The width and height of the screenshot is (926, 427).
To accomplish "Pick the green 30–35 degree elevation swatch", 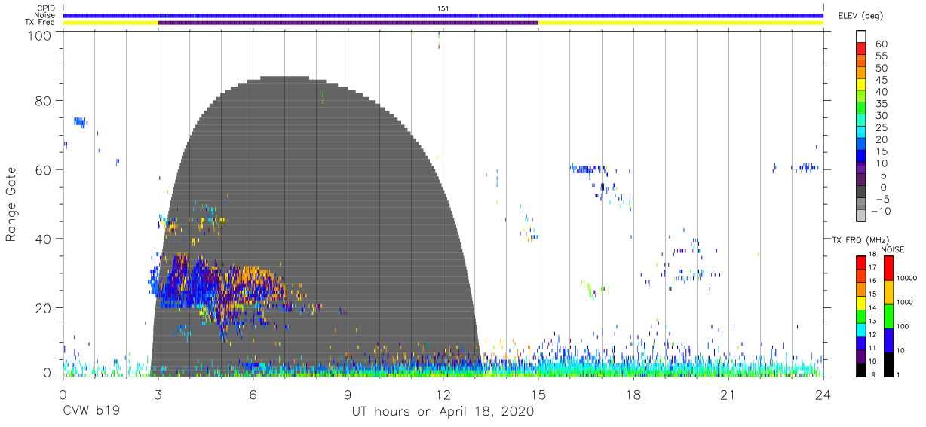I will (x=861, y=109).
